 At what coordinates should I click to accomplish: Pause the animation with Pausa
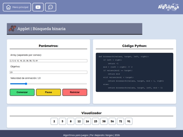(x=48, y=92)
